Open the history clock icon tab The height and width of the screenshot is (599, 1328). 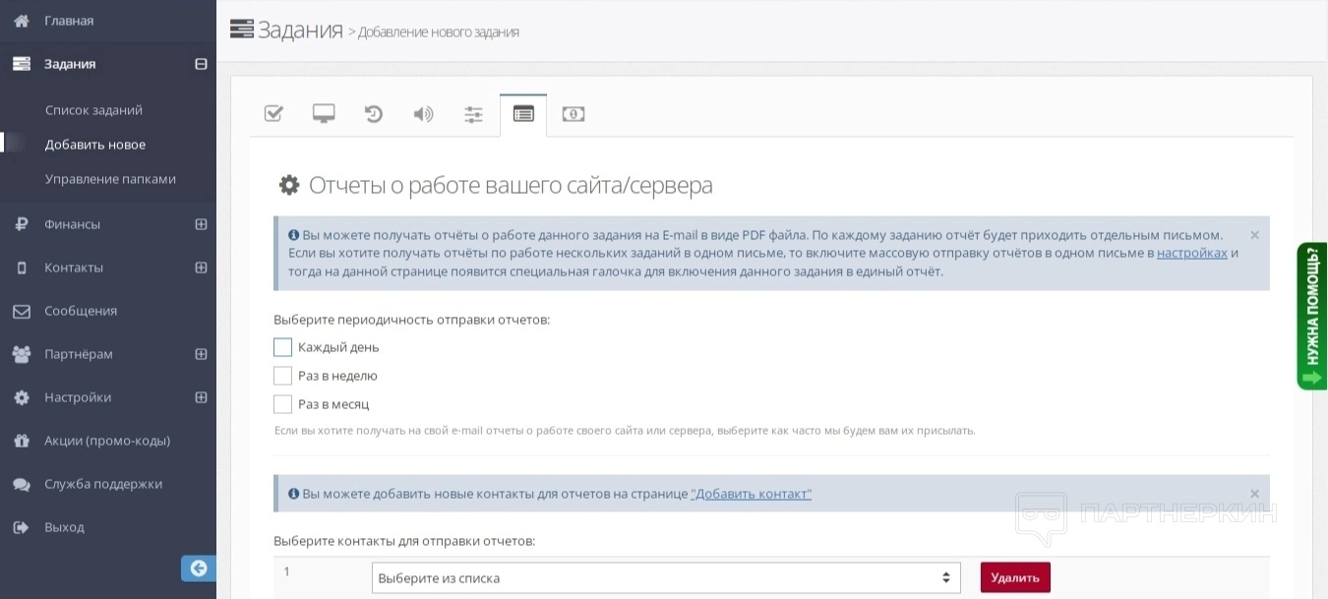click(374, 114)
